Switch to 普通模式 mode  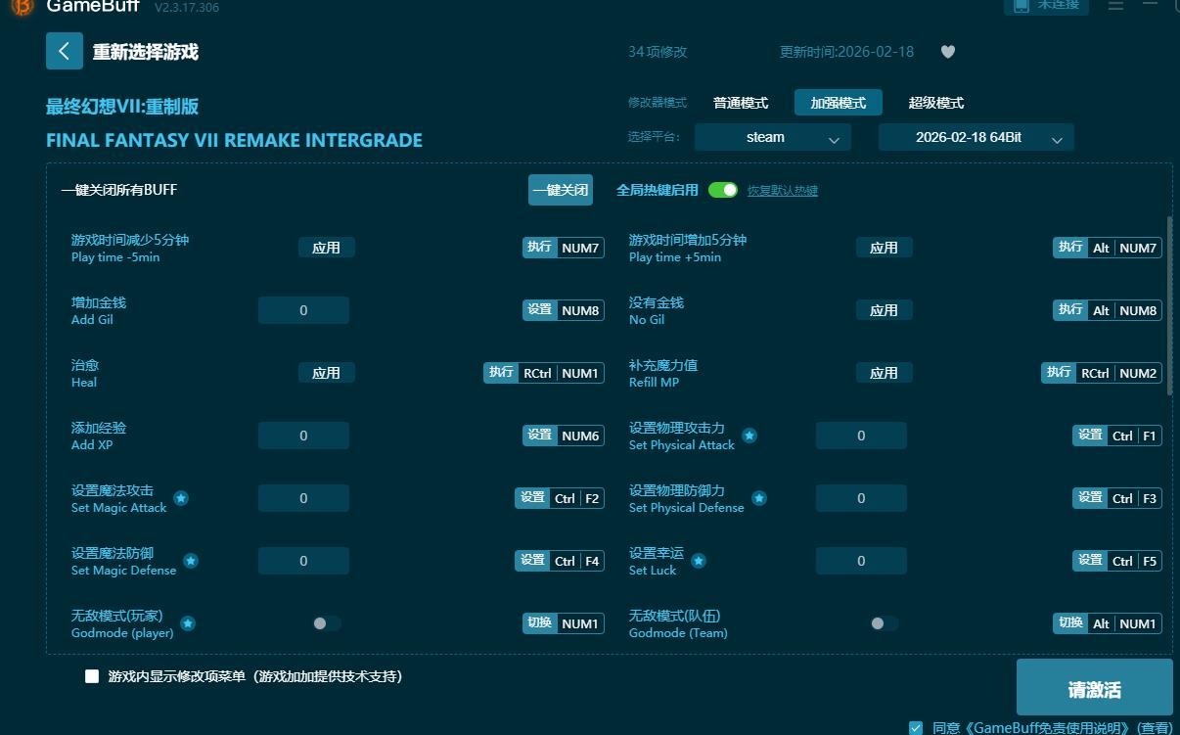pyautogui.click(x=741, y=102)
